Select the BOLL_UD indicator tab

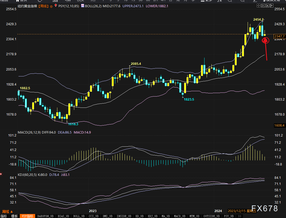pyautogui.click(x=79, y=216)
